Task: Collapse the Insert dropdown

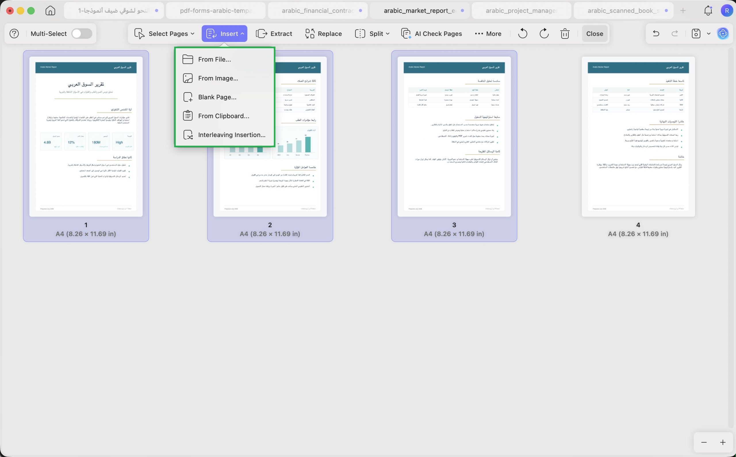Action: click(x=225, y=34)
